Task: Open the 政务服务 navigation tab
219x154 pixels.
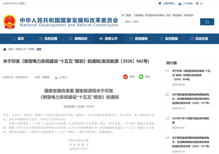Action: point(139,39)
